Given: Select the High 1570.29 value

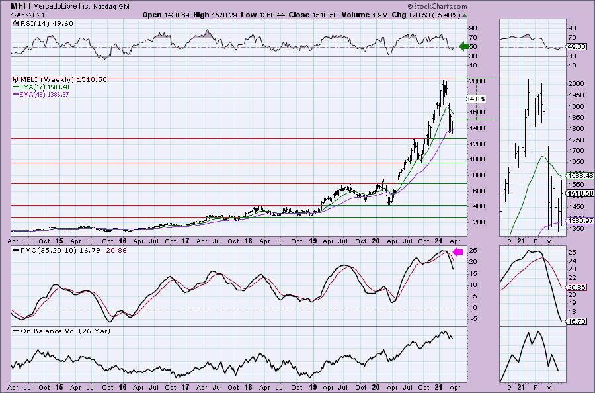Looking at the screenshot, I should (x=215, y=15).
